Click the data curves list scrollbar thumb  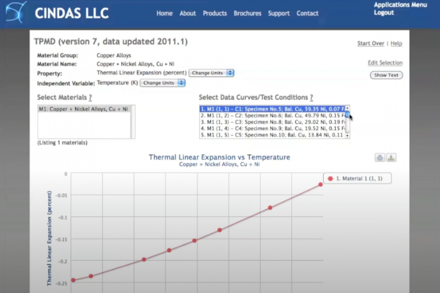[347, 113]
